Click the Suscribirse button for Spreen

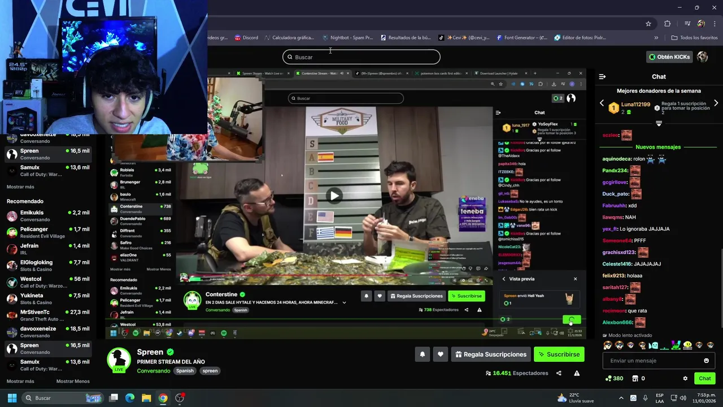[x=559, y=354]
